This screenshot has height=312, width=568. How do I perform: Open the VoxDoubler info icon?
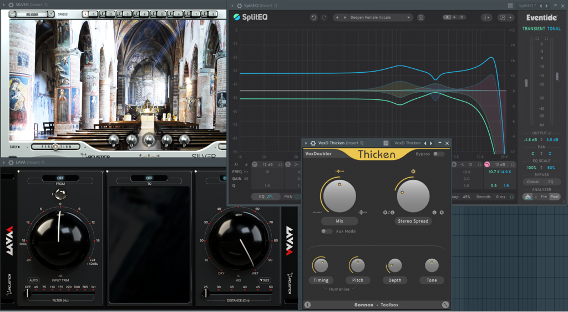tap(307, 305)
